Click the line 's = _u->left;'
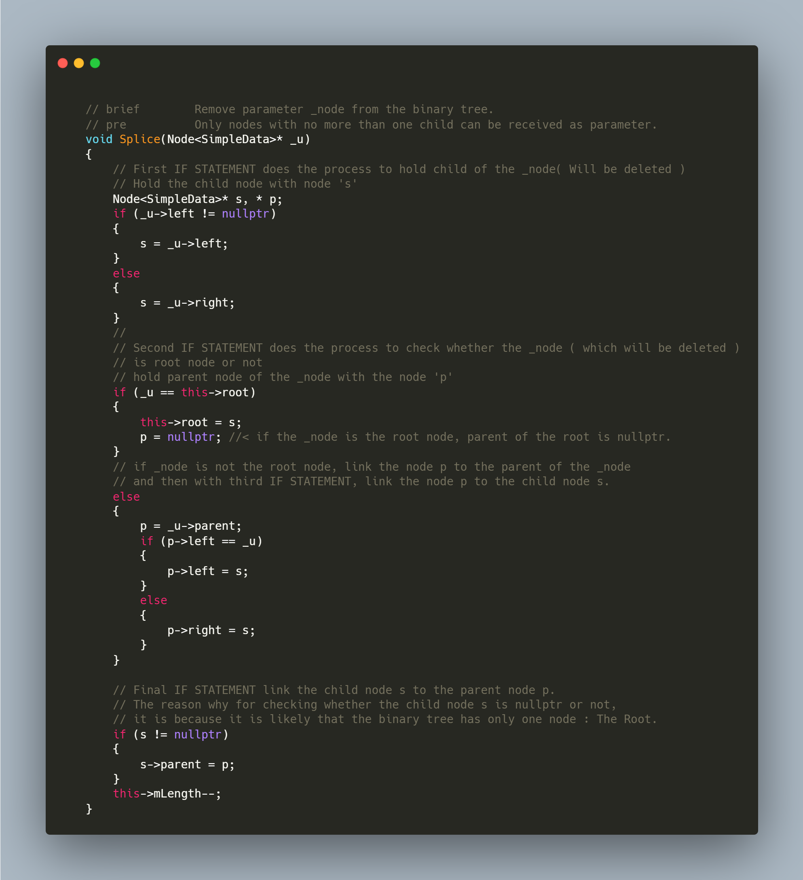 (x=184, y=243)
